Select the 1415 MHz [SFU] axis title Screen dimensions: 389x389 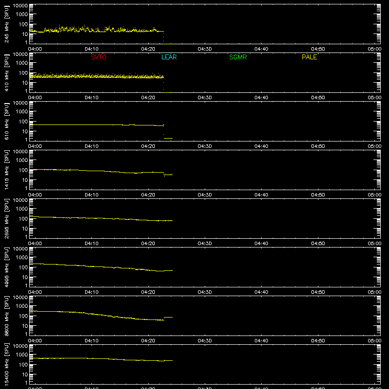[x=7, y=170]
